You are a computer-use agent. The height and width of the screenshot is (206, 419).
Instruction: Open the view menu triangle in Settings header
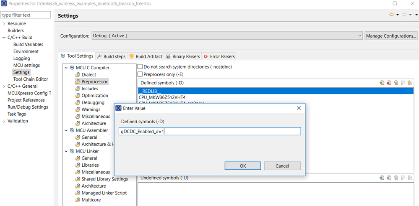coord(416,15)
